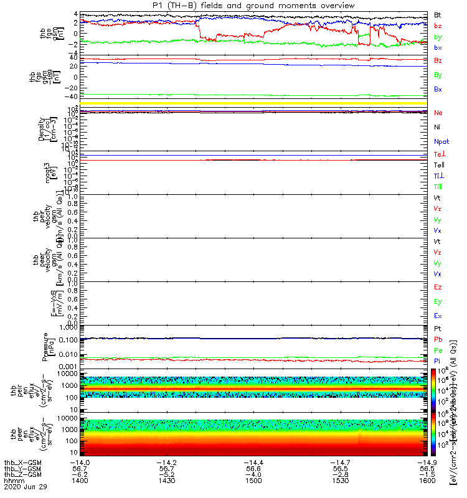The image size is (467, 498).
Task: Click the 'Pressure [nPa]' axis label
Action: (x=48, y=347)
